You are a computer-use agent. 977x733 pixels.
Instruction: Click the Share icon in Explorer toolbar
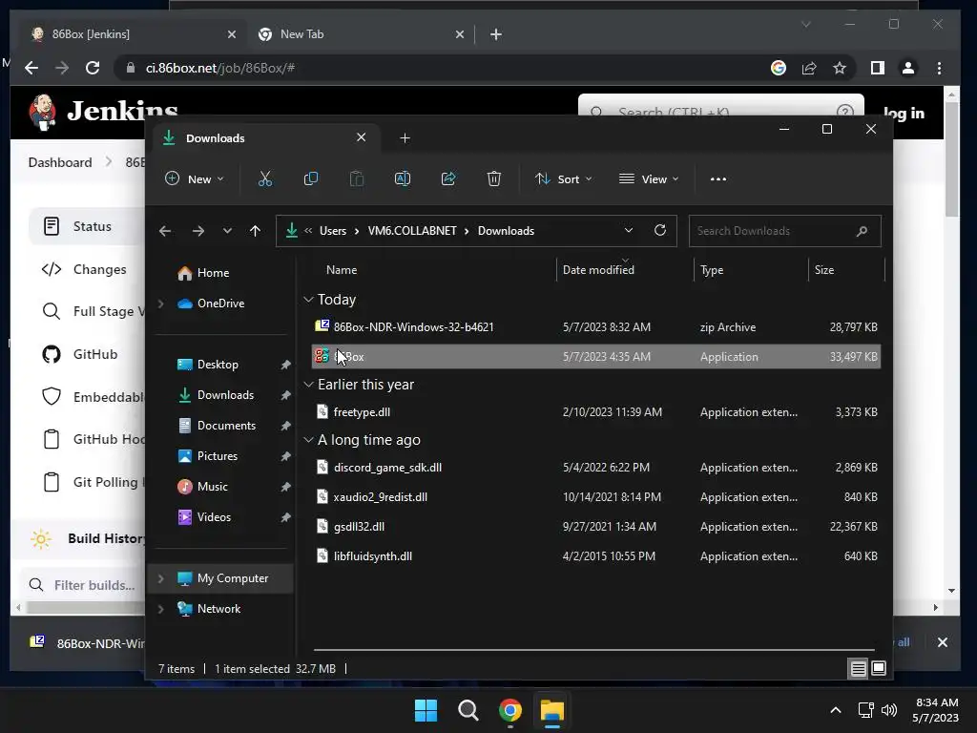(x=448, y=178)
